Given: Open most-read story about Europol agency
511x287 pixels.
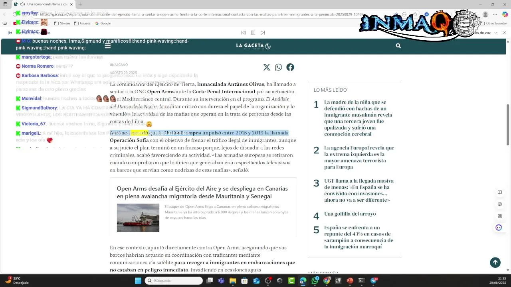Looking at the screenshot, I should 359,157.
